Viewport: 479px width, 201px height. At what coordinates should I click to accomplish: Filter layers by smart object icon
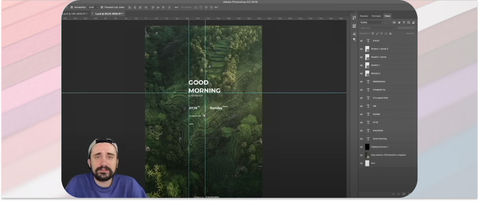tap(414, 22)
